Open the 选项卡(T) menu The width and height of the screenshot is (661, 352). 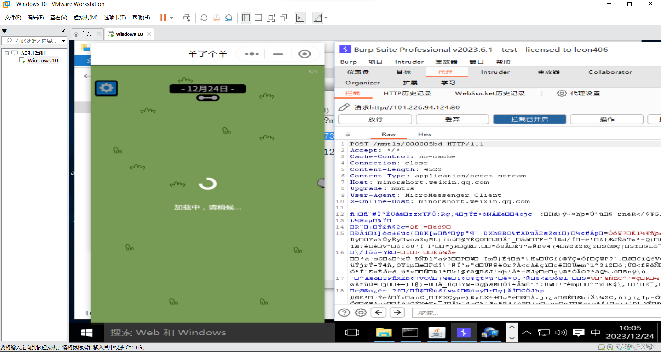(x=115, y=18)
